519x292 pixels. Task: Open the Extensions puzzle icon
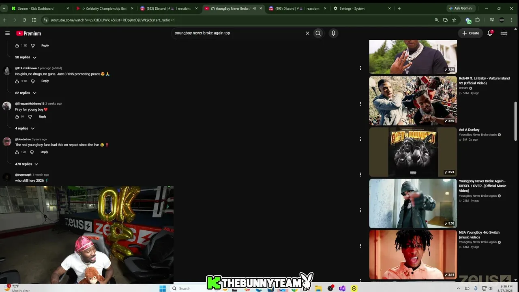click(478, 20)
